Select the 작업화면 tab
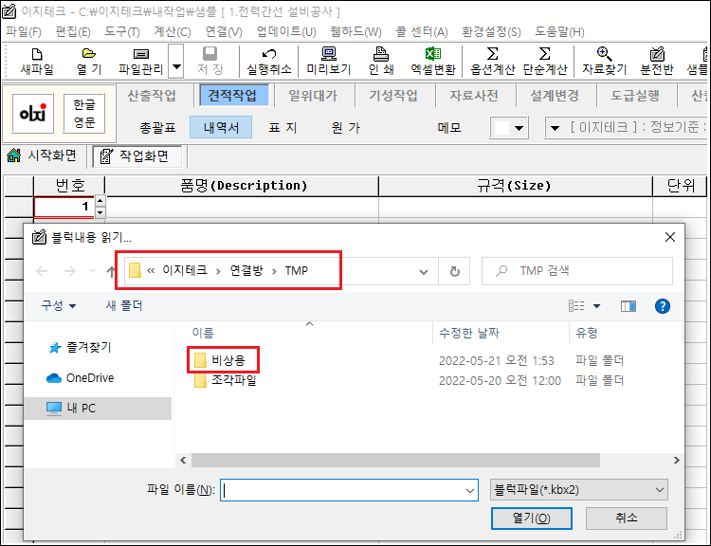The image size is (711, 546). coord(137,156)
